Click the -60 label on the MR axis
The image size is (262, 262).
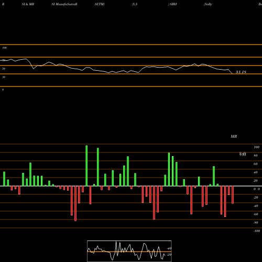click(256, 214)
